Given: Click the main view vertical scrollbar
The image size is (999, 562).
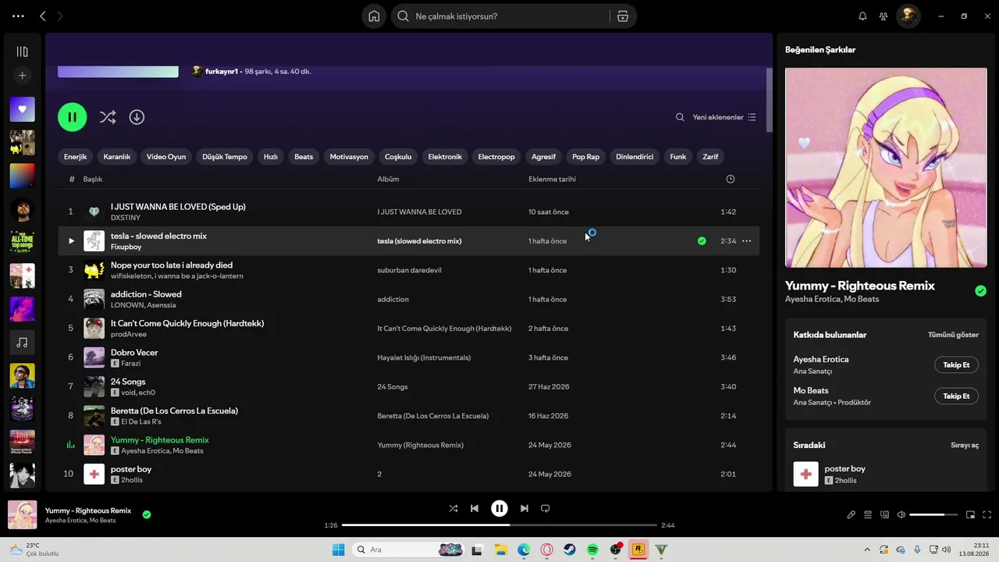Looking at the screenshot, I should tap(770, 100).
